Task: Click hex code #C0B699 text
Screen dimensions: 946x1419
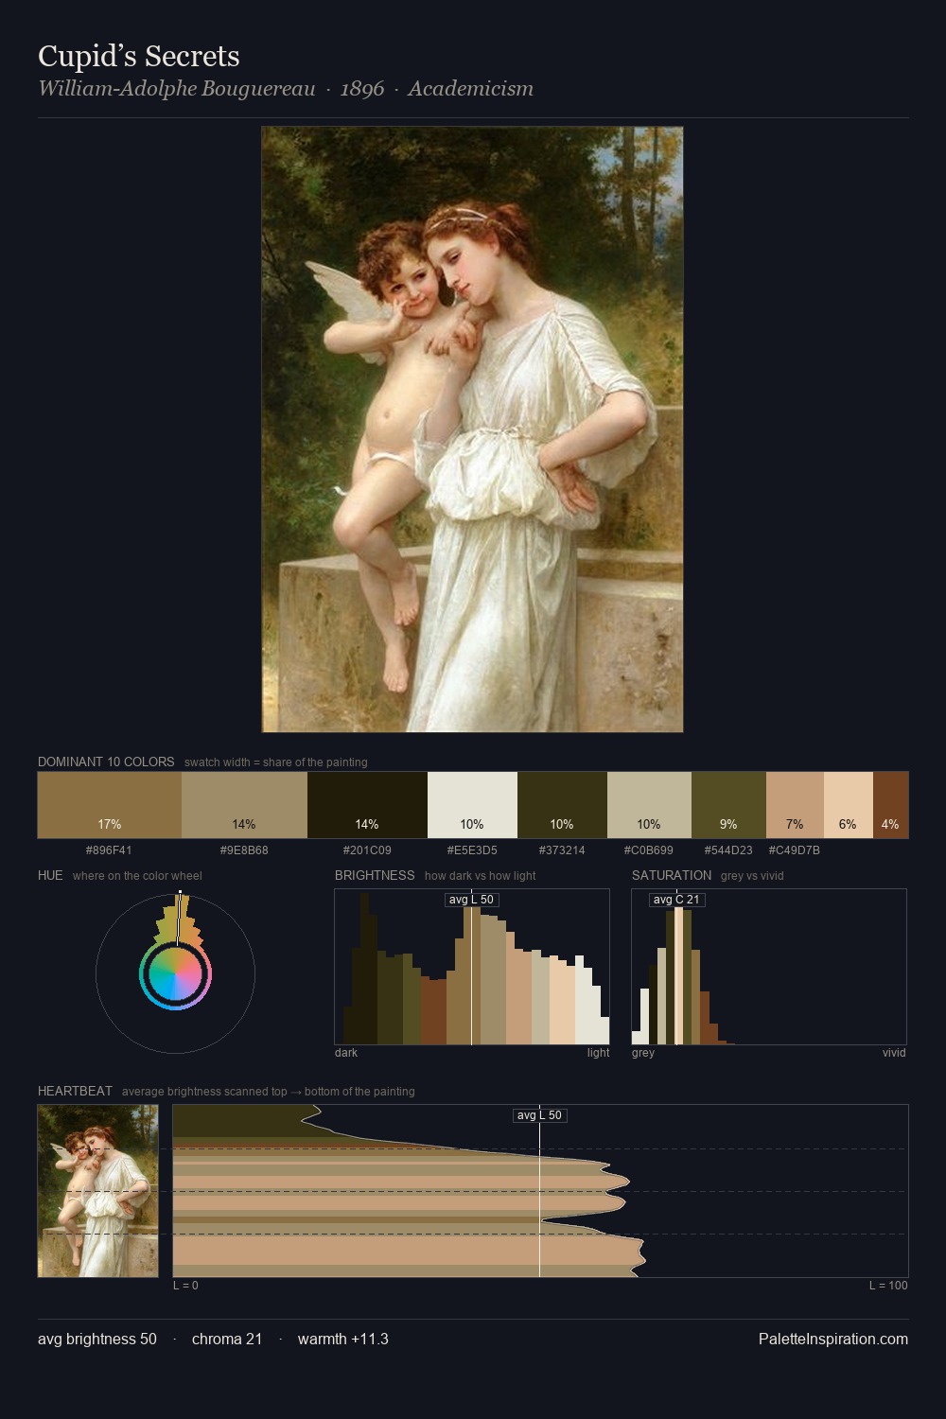Action: [649, 850]
